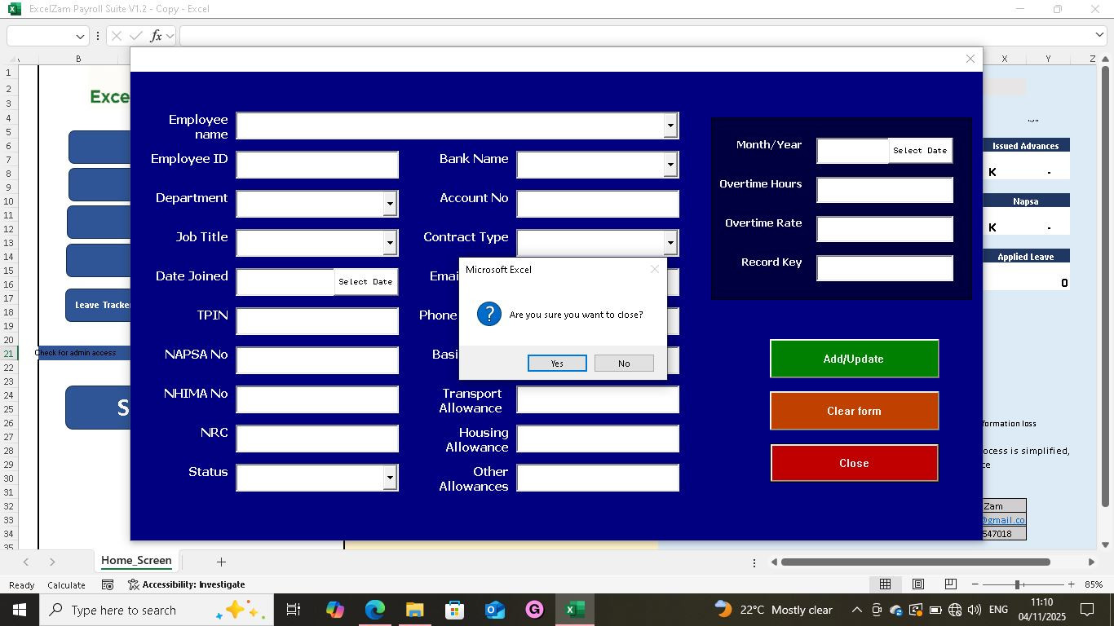Image resolution: width=1114 pixels, height=626 pixels.
Task: Click the Overtime Hours input field
Action: point(884,190)
